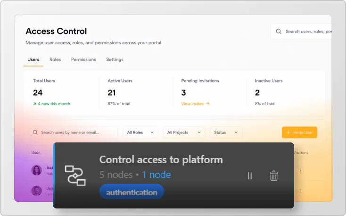Click the 8% of total text
Screen dimensions: 346x216
[x=265, y=104]
